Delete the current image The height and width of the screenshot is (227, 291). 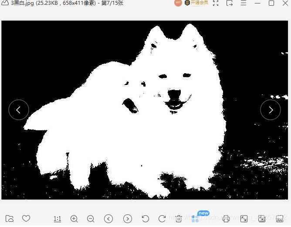(178, 219)
